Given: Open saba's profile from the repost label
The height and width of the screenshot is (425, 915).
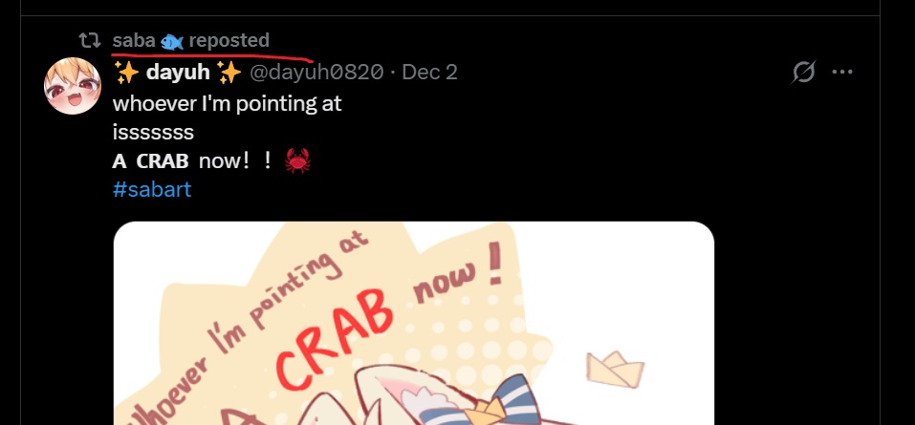Looking at the screenshot, I should (x=134, y=41).
